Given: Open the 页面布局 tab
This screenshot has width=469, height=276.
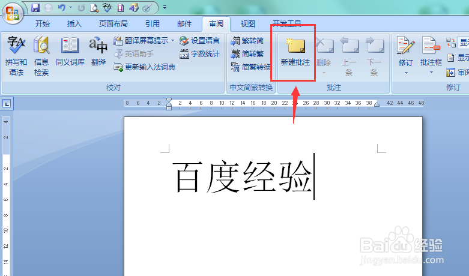Looking at the screenshot, I should pos(113,23).
